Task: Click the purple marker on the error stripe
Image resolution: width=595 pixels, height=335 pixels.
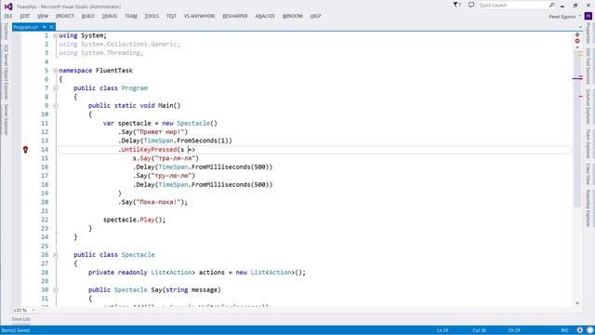Action: point(577,78)
